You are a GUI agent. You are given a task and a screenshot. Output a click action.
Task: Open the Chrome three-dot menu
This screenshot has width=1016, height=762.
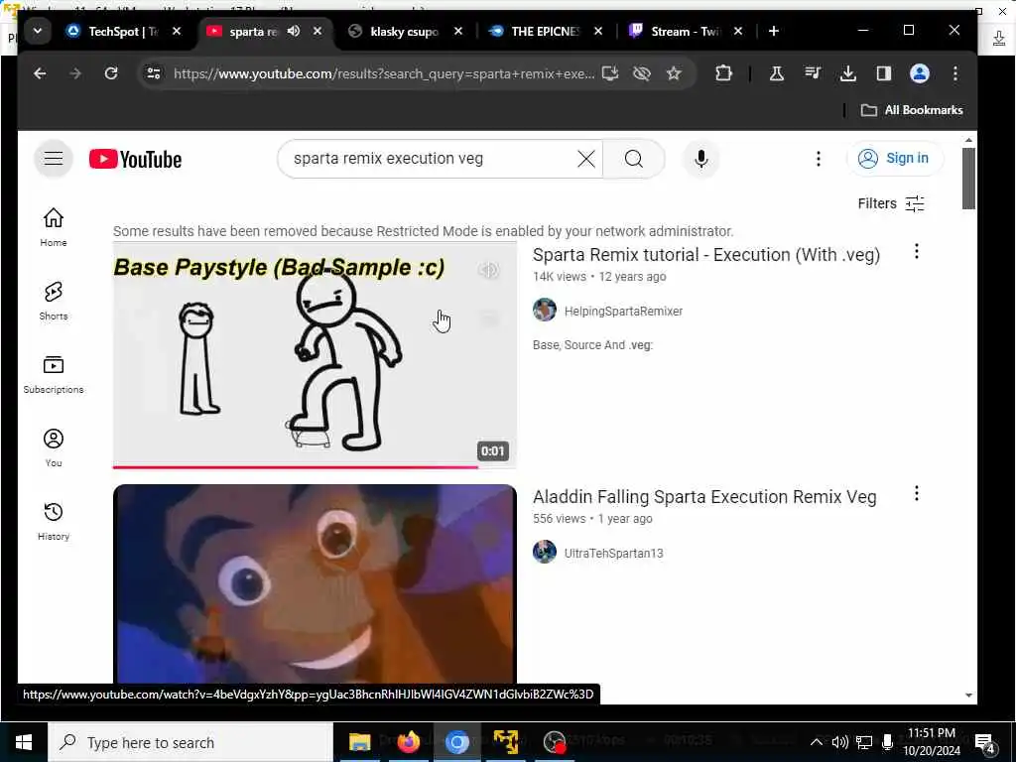[x=955, y=73]
